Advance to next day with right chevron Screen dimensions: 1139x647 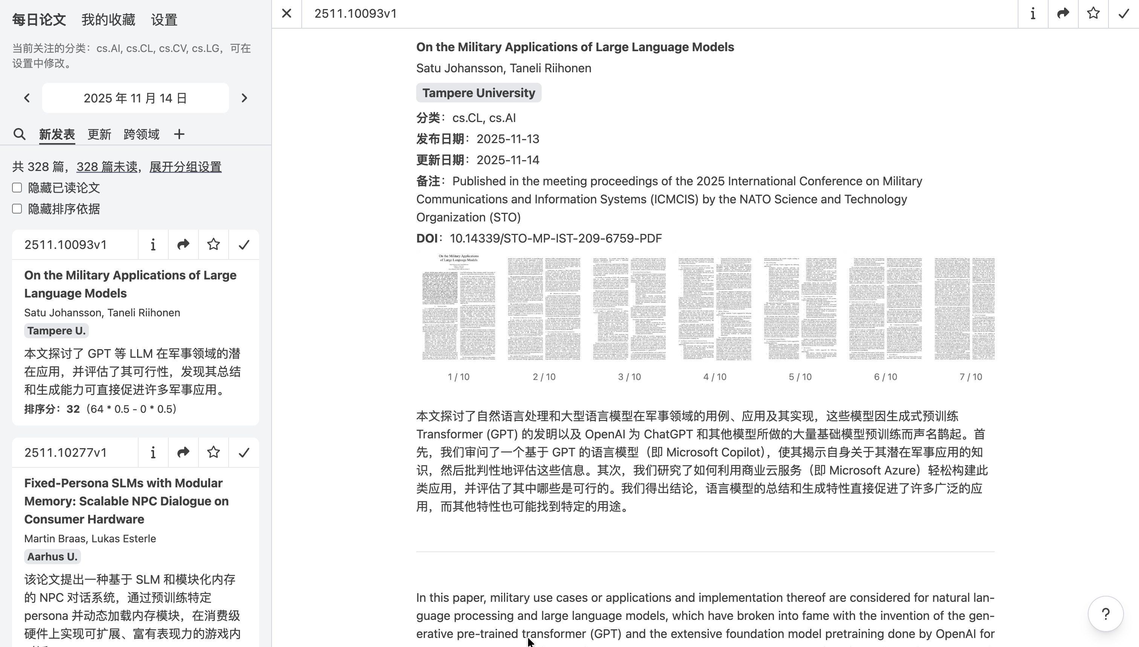[x=244, y=98]
